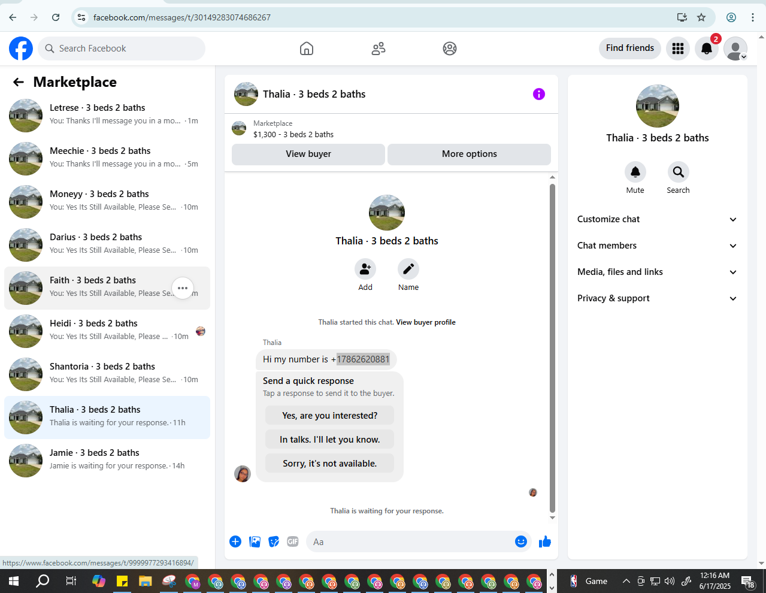Open the Meechie conversation

(107, 159)
